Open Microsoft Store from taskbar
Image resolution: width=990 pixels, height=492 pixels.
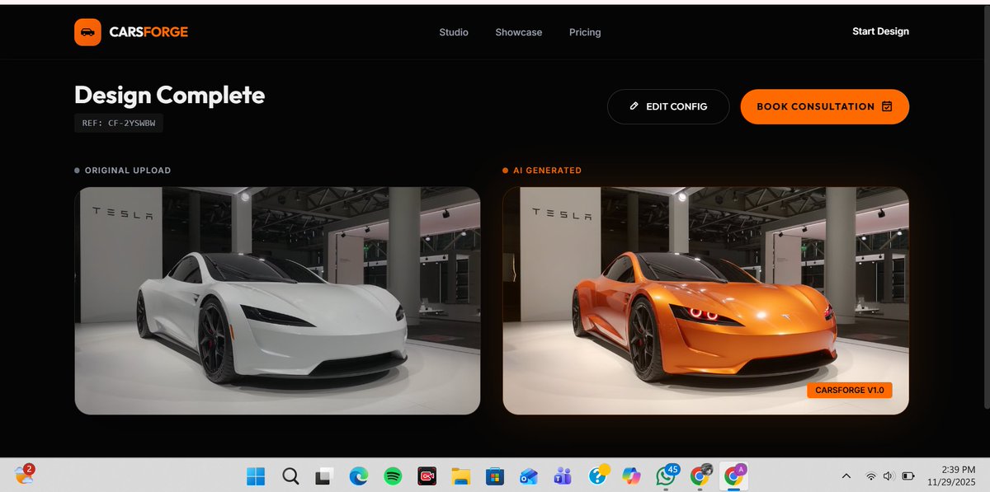pyautogui.click(x=495, y=476)
